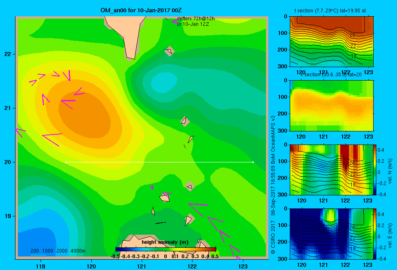Image resolution: width=397 pixels, height=270 pixels.
Task: Click latitude label "21" on the main map
Action: [x=8, y=108]
